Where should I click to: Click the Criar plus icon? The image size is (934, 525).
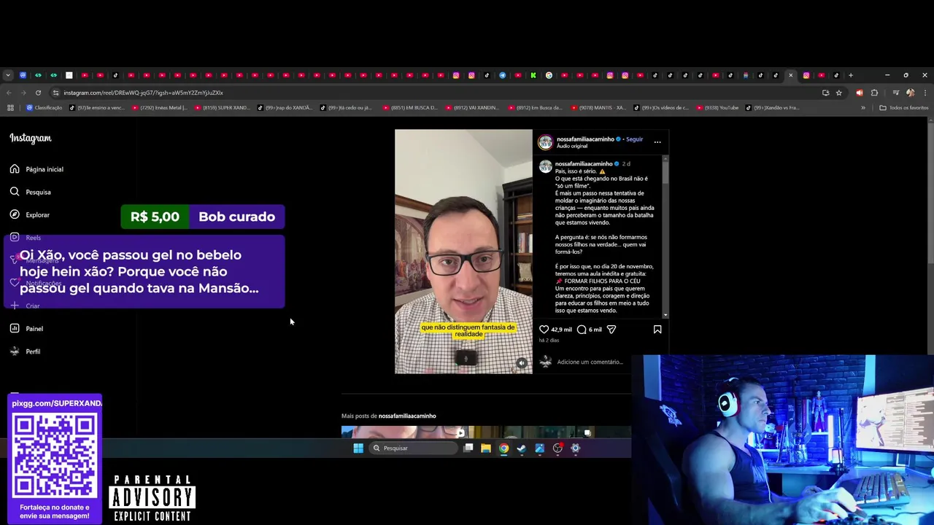coord(15,306)
